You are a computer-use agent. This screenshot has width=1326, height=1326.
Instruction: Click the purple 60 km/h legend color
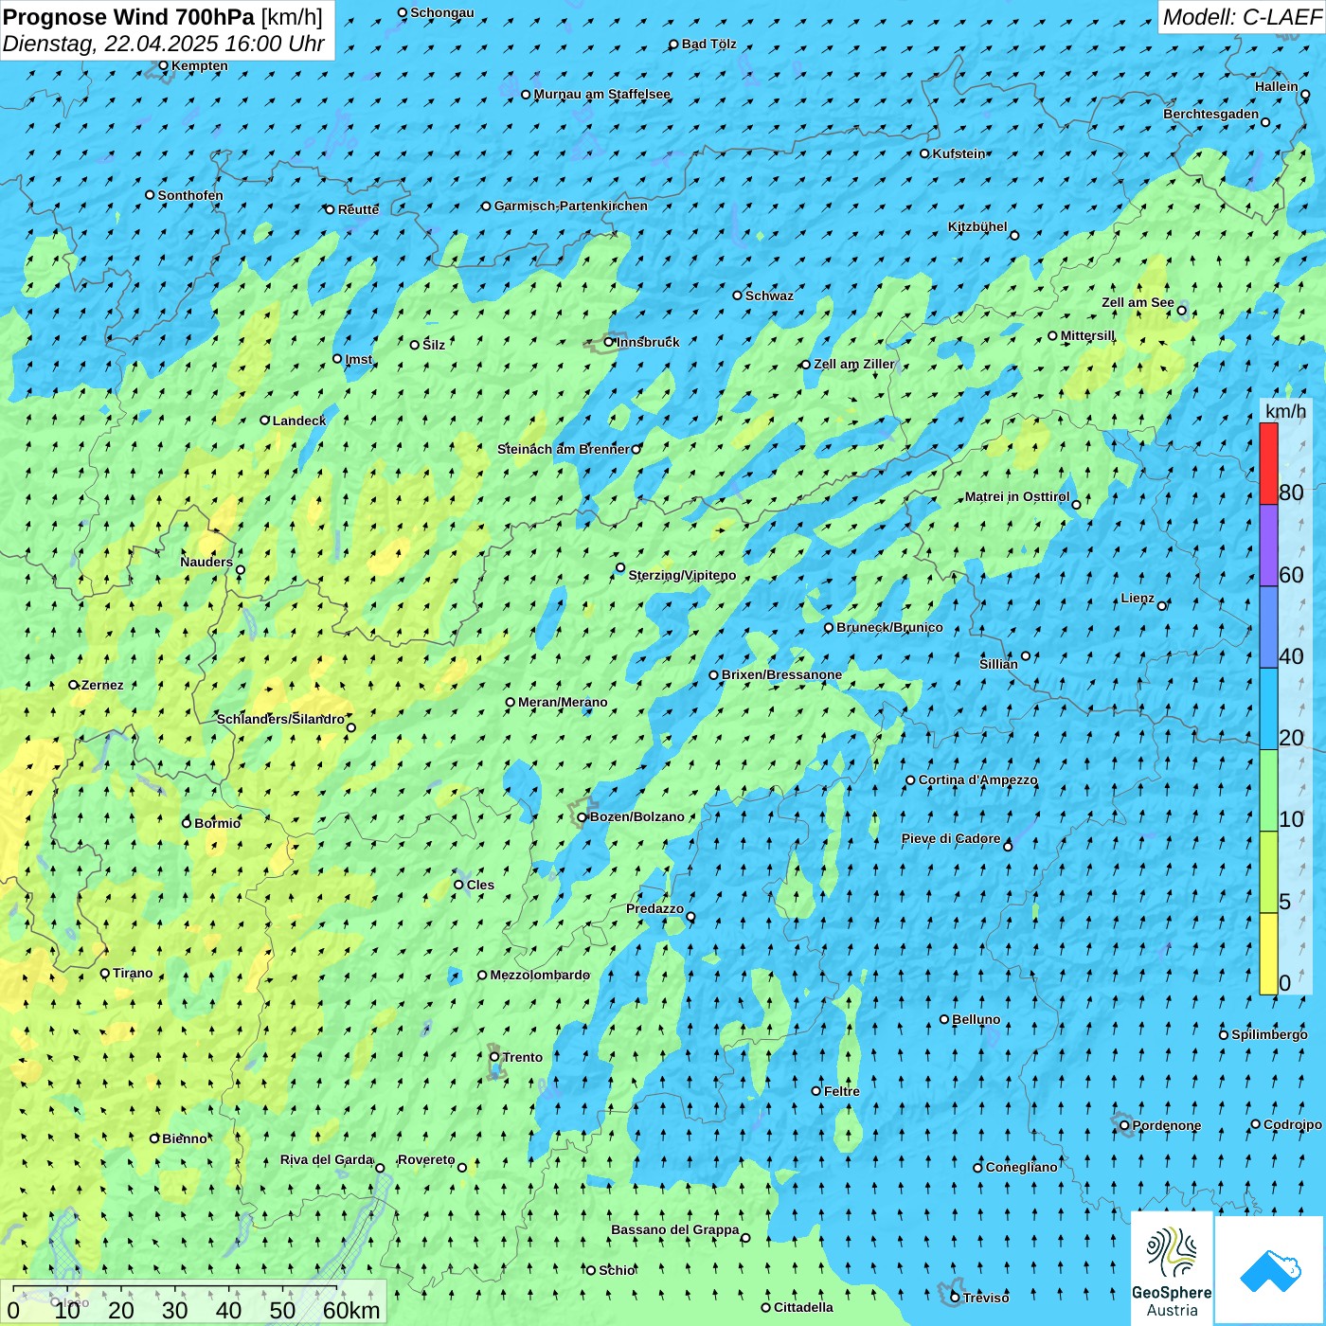click(x=1268, y=546)
